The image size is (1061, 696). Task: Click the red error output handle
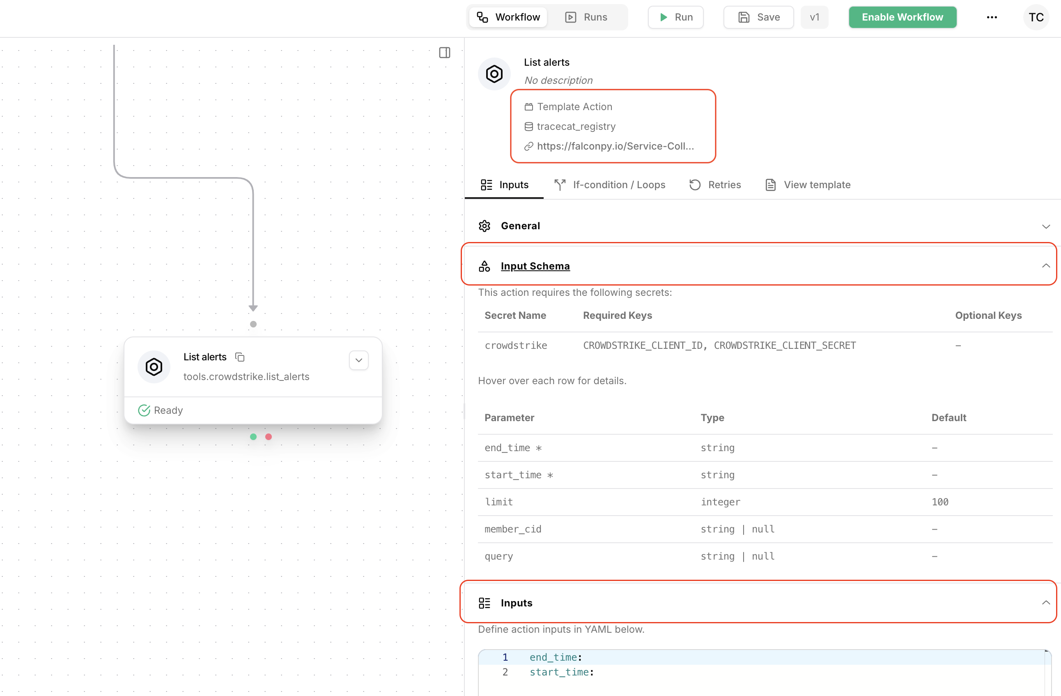(x=269, y=437)
